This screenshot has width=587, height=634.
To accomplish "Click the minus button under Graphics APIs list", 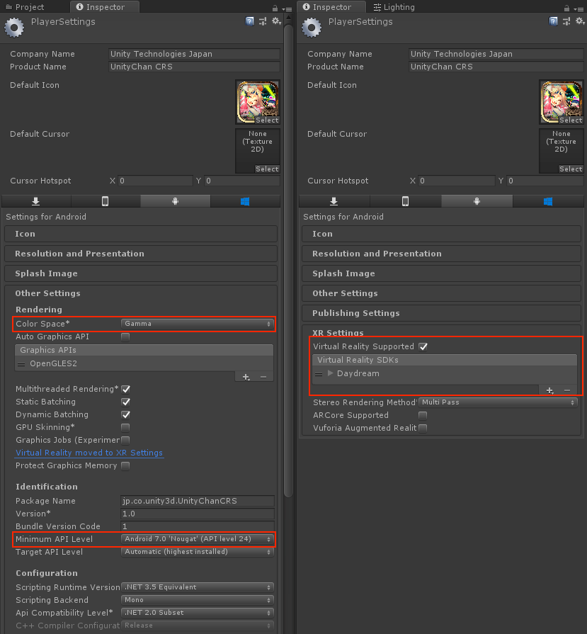I will 263,377.
